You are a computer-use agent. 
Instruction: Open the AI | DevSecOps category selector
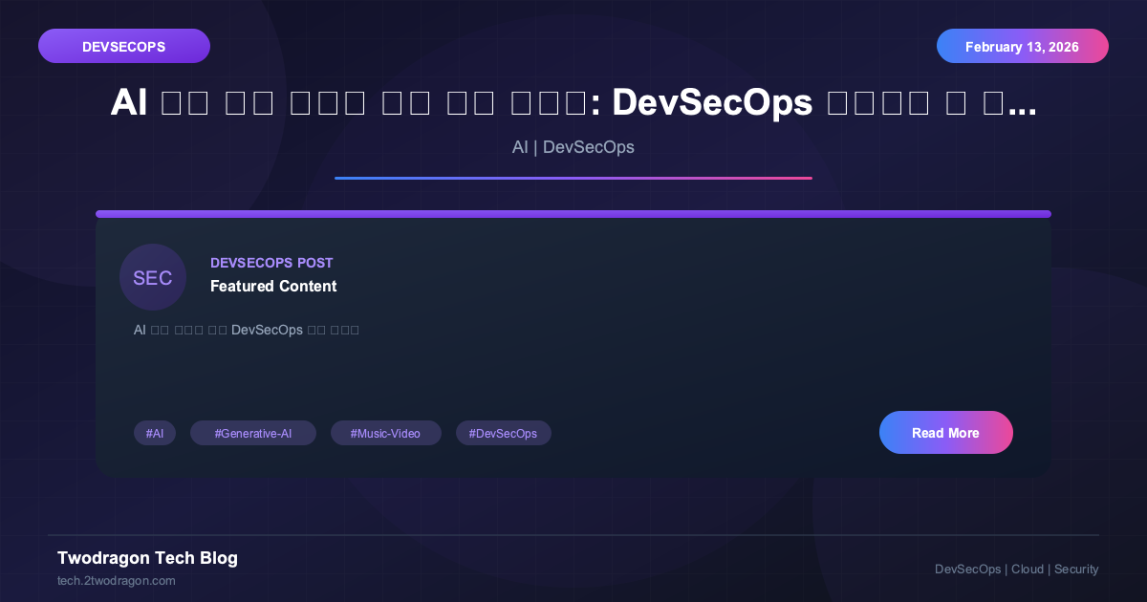point(573,147)
